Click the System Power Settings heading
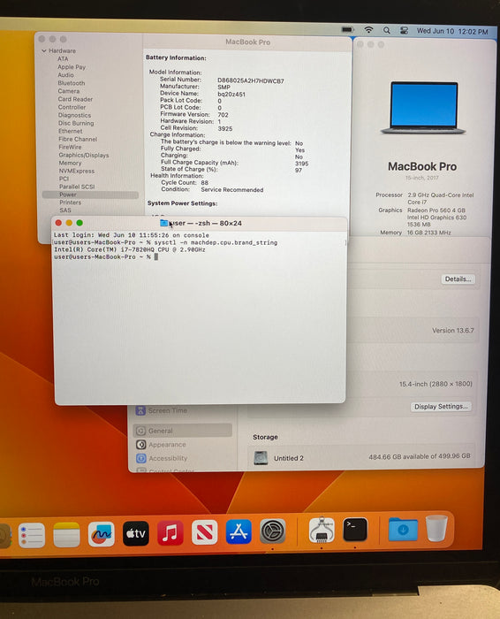The image size is (500, 619). point(182,203)
